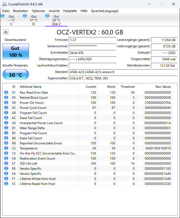Click raw value 00000000000E40 for Power Cycle Count
This screenshot has width=180, height=218.
click(x=158, y=108)
